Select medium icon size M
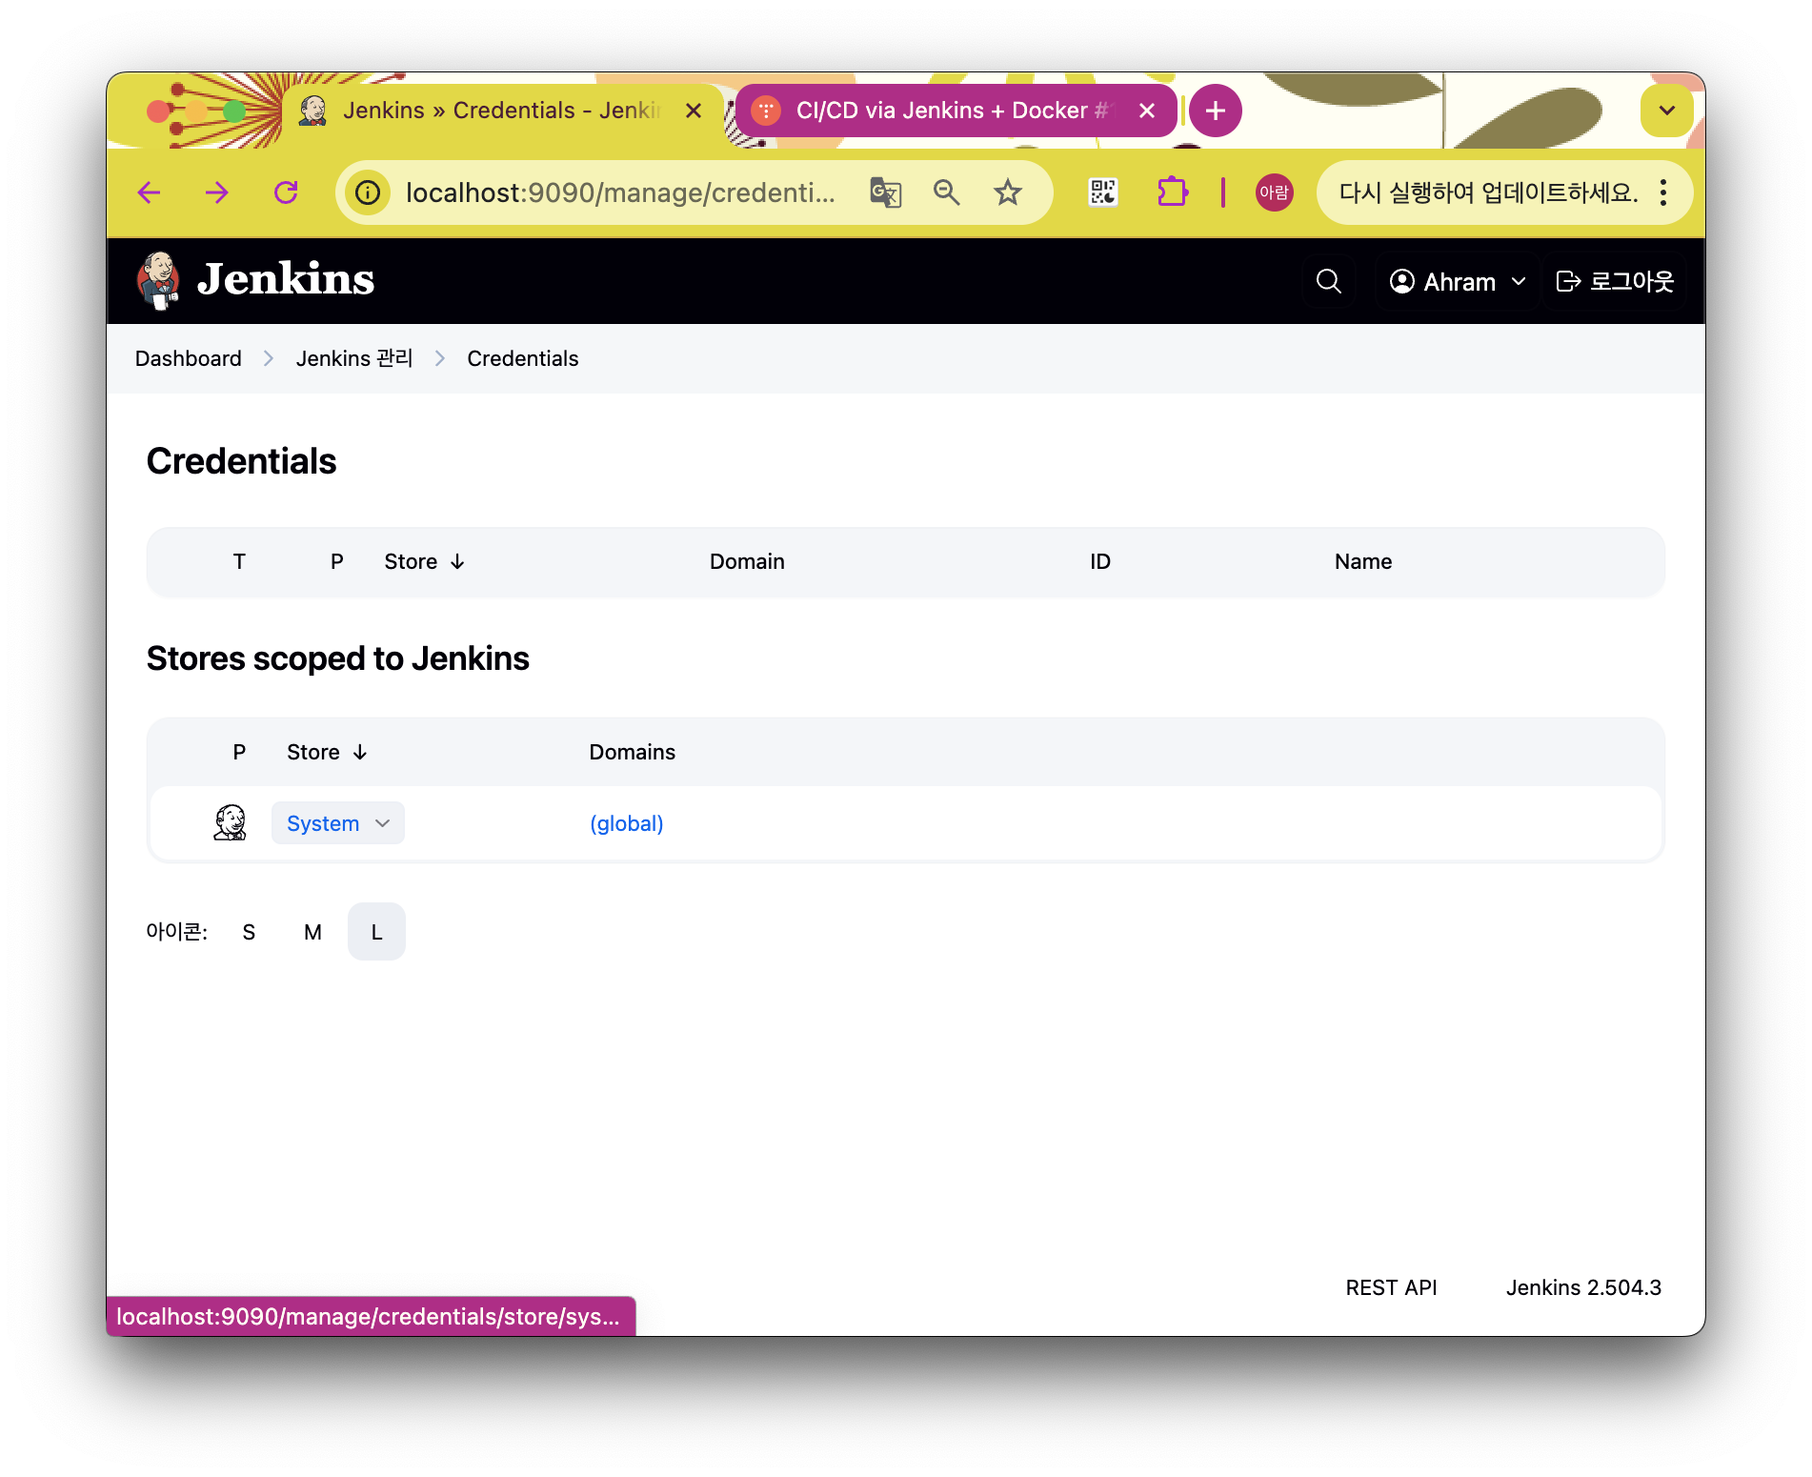Screen dimensions: 1812x1477 point(312,932)
